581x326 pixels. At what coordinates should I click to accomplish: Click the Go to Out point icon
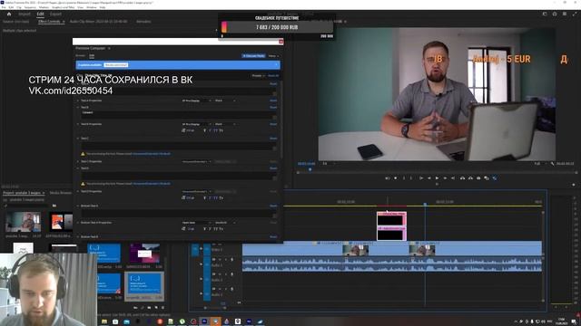tap(453, 178)
